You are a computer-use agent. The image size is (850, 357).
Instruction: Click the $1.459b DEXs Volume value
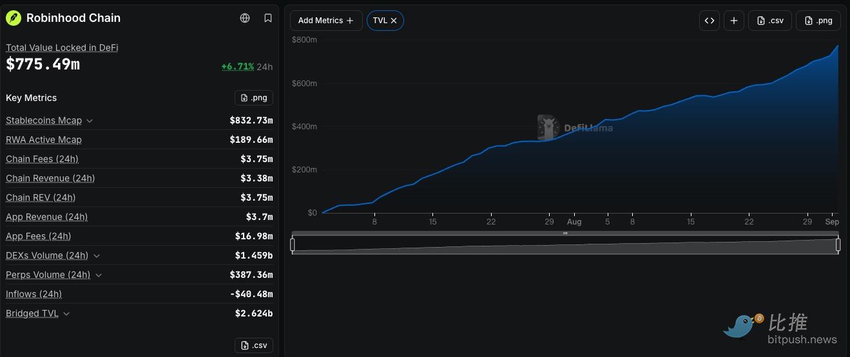254,255
